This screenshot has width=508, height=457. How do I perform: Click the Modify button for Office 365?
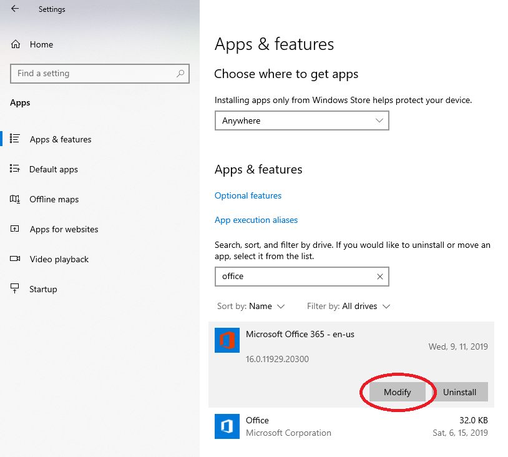397,392
